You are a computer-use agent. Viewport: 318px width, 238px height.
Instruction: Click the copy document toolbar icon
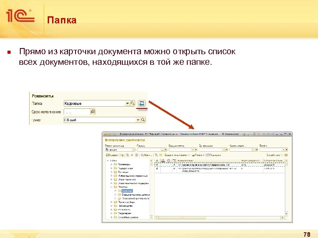point(128,155)
